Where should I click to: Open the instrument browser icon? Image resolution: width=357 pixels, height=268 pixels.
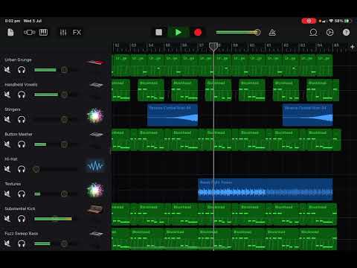[x=29, y=32]
